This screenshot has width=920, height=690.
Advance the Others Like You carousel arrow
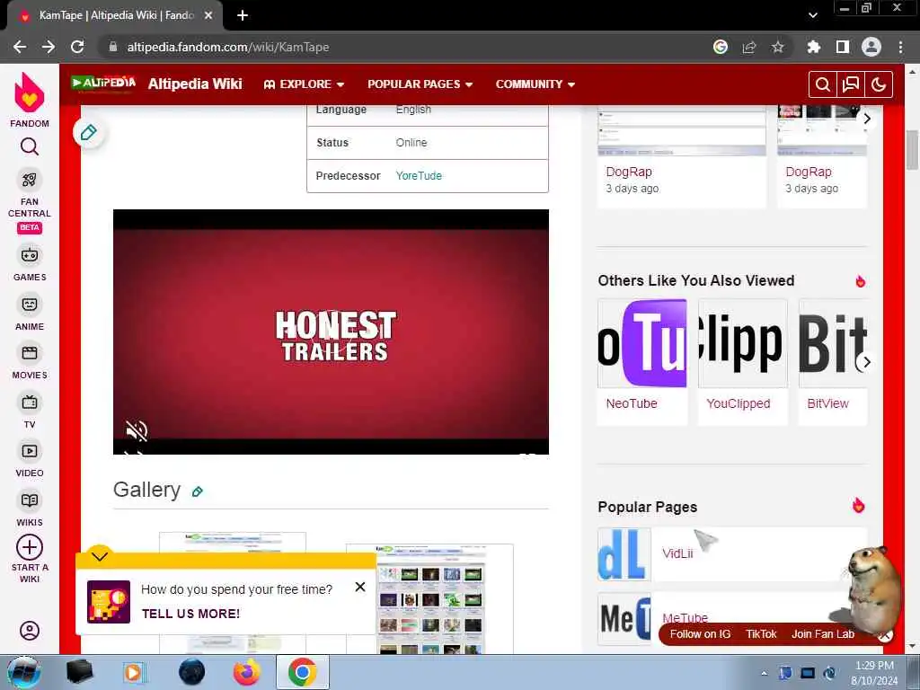point(866,363)
